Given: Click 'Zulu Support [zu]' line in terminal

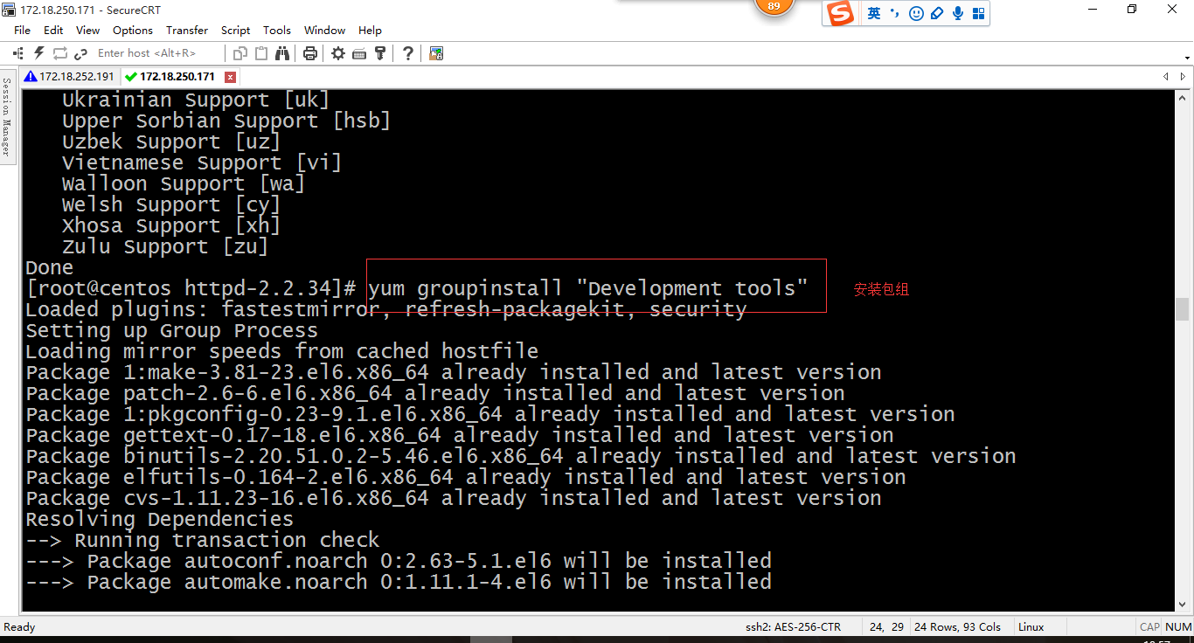Looking at the screenshot, I should (165, 246).
